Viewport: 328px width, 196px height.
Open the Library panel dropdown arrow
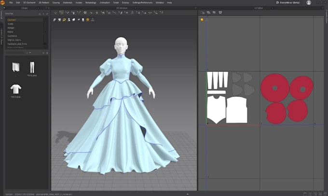click(x=38, y=8)
